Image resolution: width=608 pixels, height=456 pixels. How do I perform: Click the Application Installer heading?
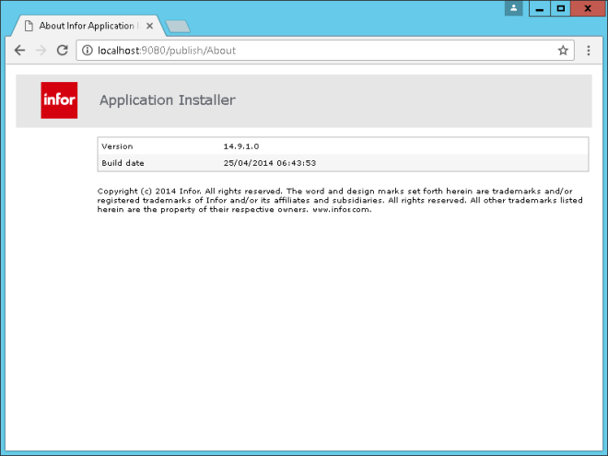167,100
